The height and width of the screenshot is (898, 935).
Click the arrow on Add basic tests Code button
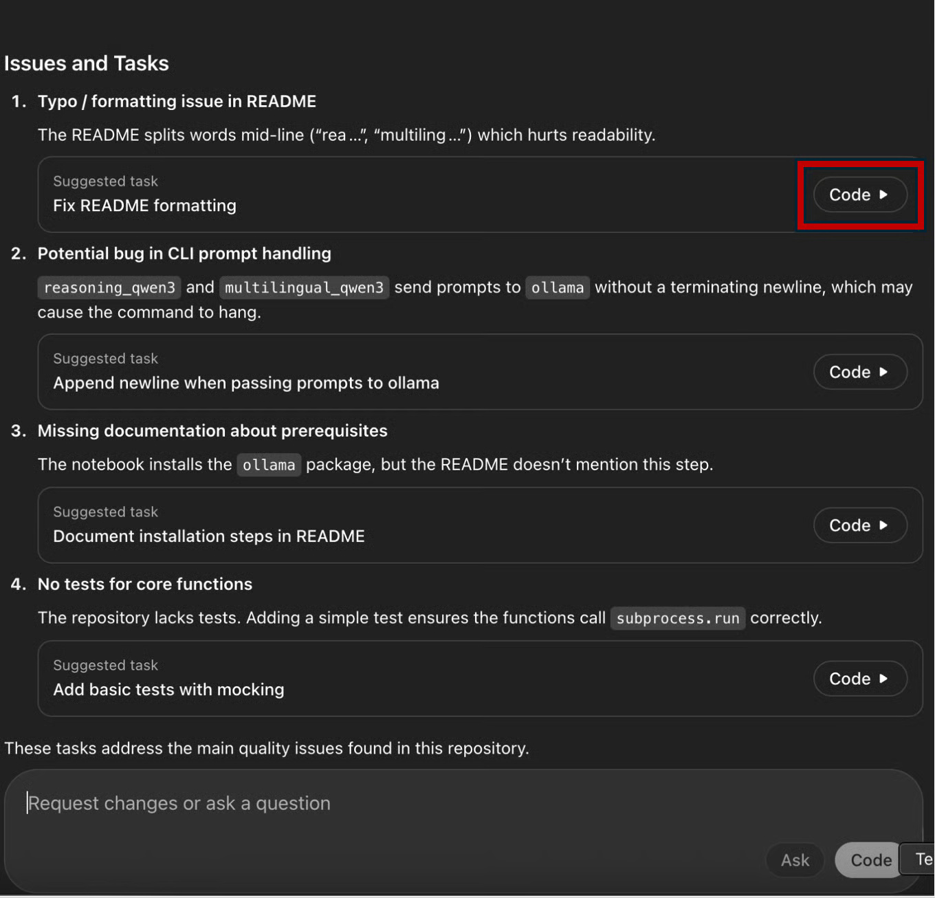point(884,679)
